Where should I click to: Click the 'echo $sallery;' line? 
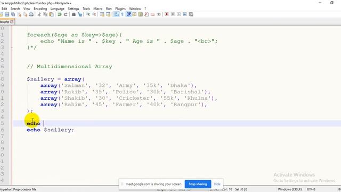[51, 130]
